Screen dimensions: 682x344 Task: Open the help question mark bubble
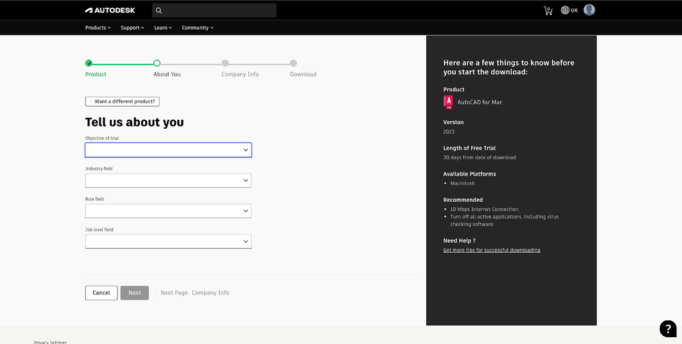(x=668, y=328)
